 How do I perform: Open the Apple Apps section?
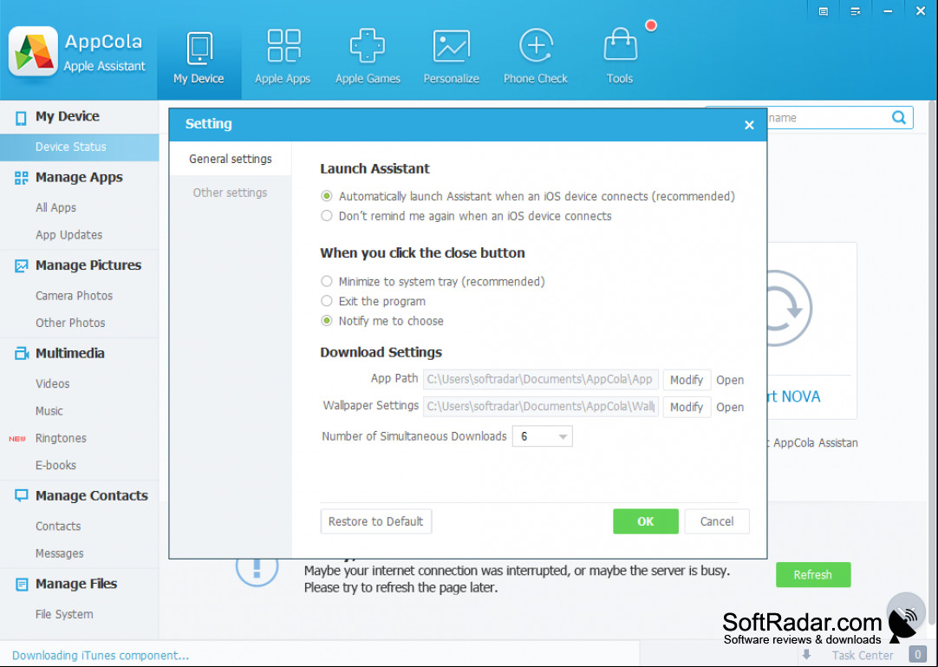(x=283, y=58)
